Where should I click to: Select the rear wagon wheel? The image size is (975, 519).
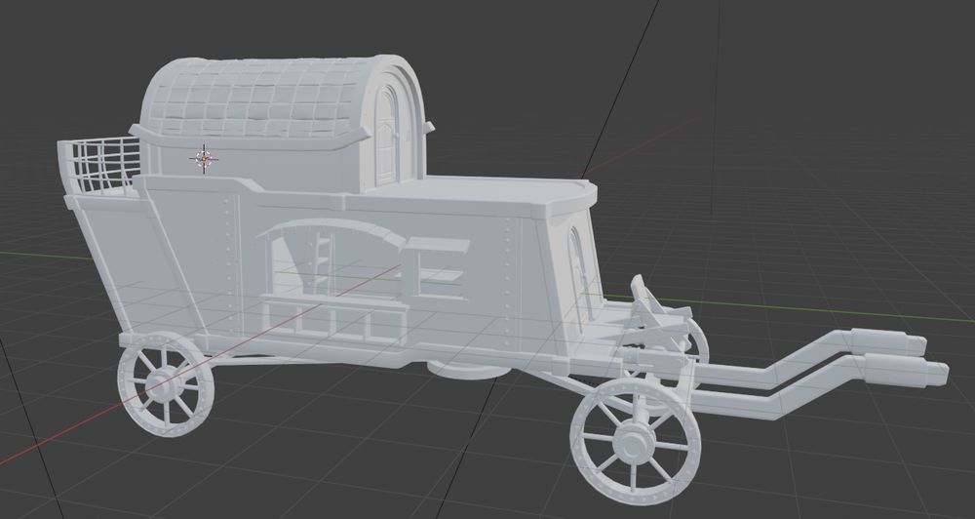point(166,383)
